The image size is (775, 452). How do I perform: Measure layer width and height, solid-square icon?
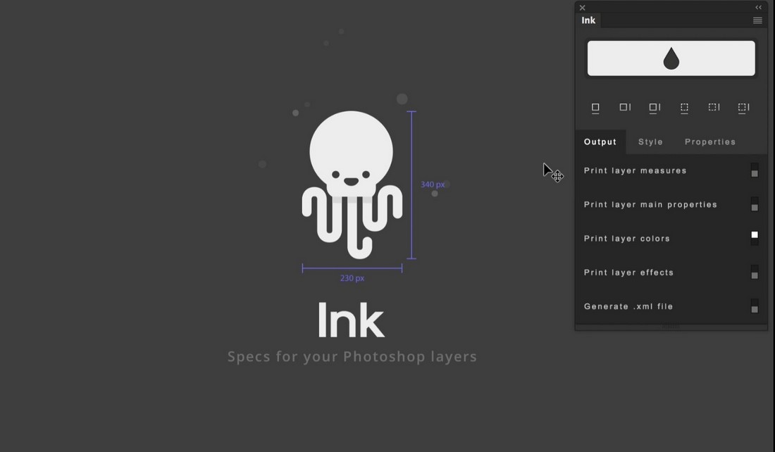point(655,108)
